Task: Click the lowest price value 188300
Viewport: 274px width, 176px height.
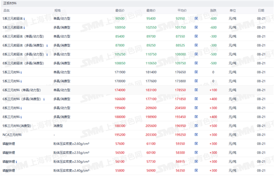Action: pyautogui.click(x=120, y=126)
